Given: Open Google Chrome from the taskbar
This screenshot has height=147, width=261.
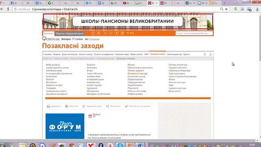Looking at the screenshot, I should click(72, 145).
